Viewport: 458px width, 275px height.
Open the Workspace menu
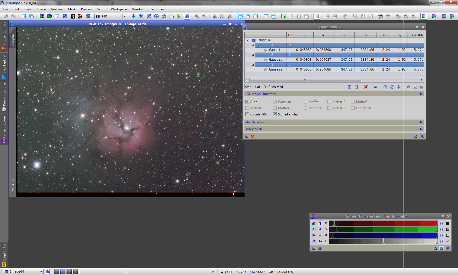click(x=119, y=9)
